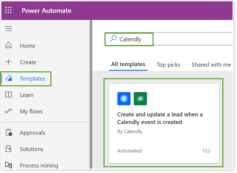Click the Solutions sidebar icon
The width and height of the screenshot is (237, 173).
(x=9, y=149)
